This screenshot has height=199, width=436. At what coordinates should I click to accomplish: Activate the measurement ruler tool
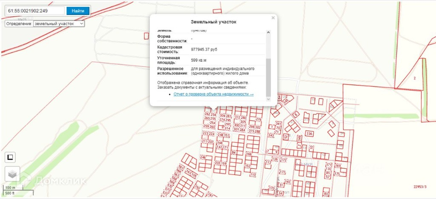[x=10, y=157]
